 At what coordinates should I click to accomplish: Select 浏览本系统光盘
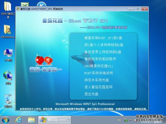97,80
